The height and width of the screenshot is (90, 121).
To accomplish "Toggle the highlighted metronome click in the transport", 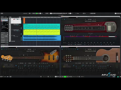I will pyautogui.click(x=56, y=76).
